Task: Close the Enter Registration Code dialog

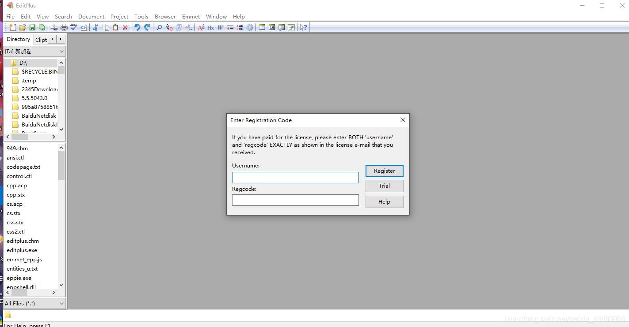Action: pyautogui.click(x=402, y=120)
